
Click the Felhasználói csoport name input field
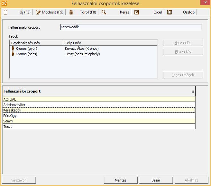point(131,27)
